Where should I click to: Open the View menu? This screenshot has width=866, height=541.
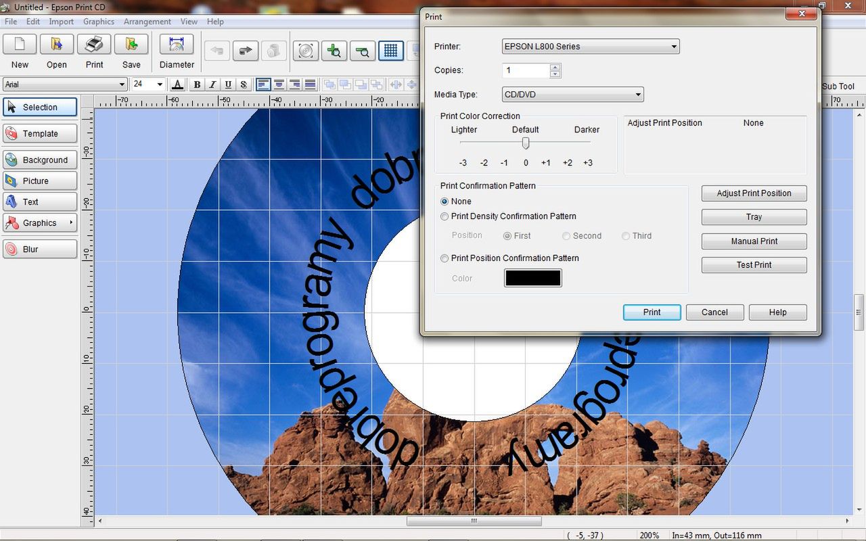[189, 22]
